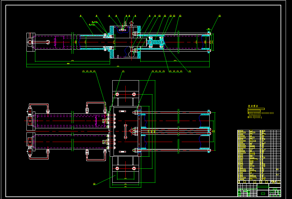Select upper-left bolt on the upper mounting plate
The height and width of the screenshot is (199, 292).
(117, 94)
